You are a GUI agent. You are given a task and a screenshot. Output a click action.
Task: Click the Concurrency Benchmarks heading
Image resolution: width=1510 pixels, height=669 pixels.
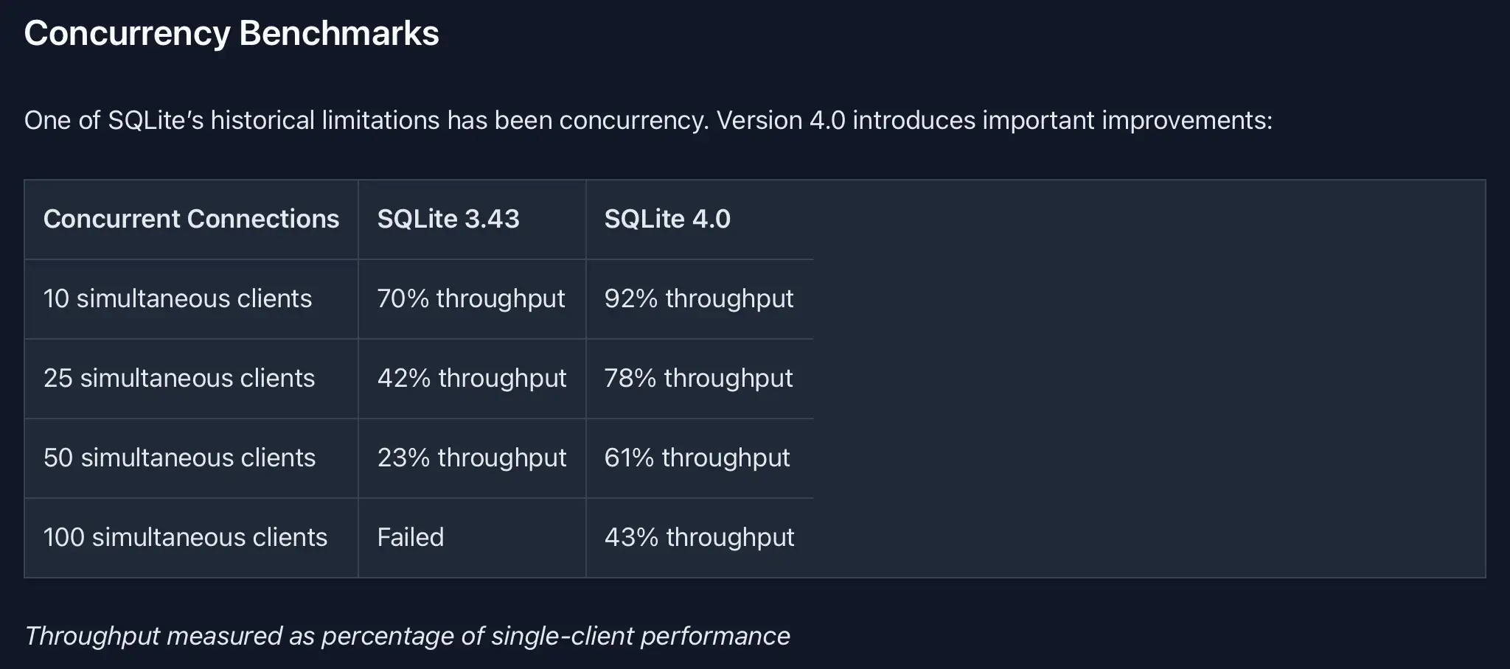click(232, 34)
